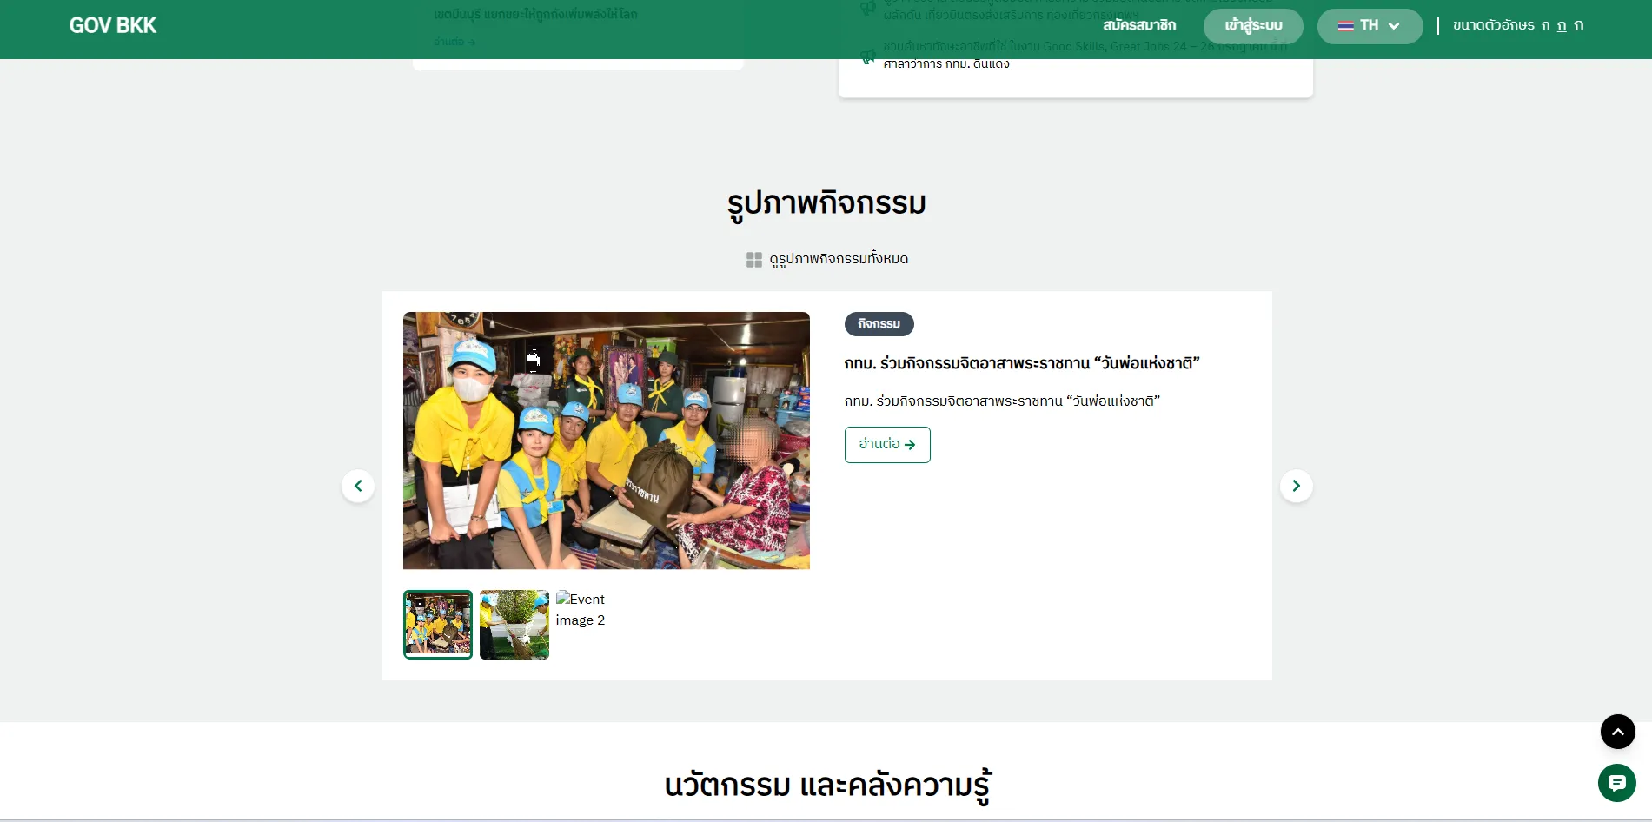Click the bold activity headline กทม. ร่วมกิจกรรมจิตอาสาพระราชทาน
The image size is (1652, 822).
(x=1022, y=363)
